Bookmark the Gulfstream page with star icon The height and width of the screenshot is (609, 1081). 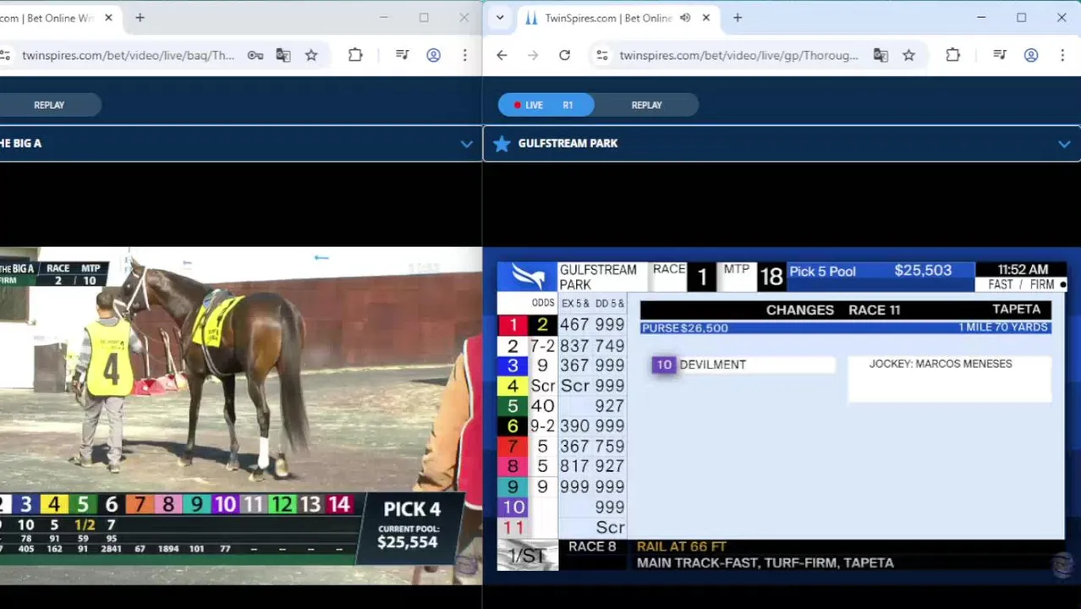908,56
